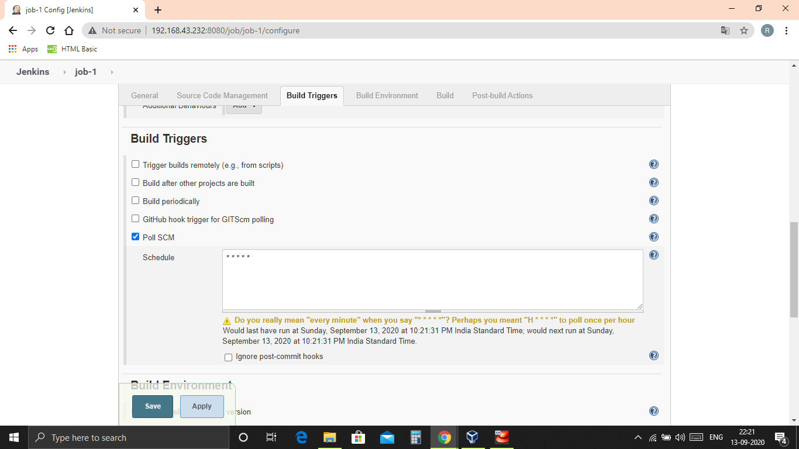Open help for Build periodically option
Viewport: 799px width, 449px height.
coord(654,201)
